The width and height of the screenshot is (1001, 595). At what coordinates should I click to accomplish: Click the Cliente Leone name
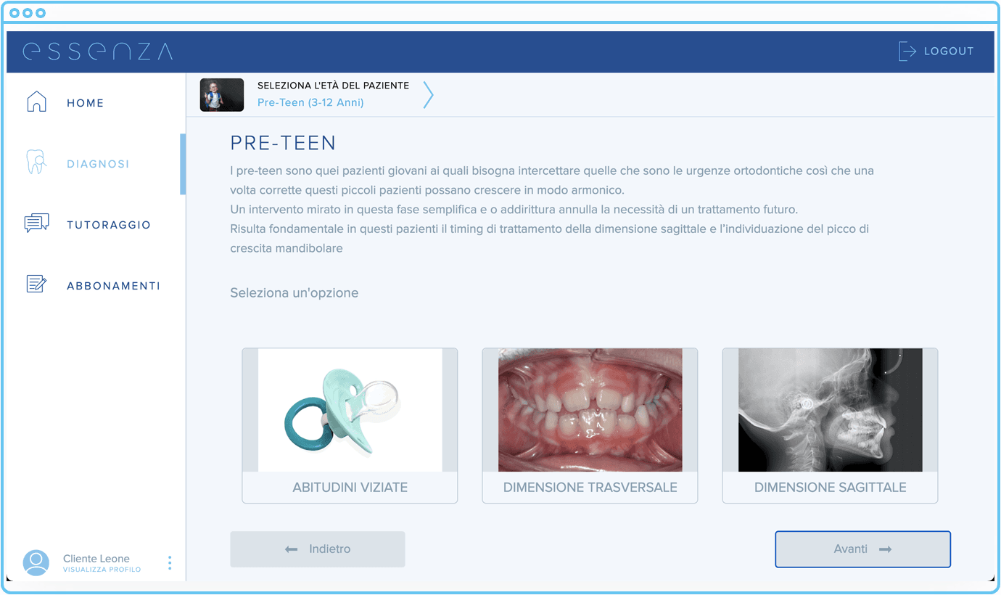click(x=96, y=559)
